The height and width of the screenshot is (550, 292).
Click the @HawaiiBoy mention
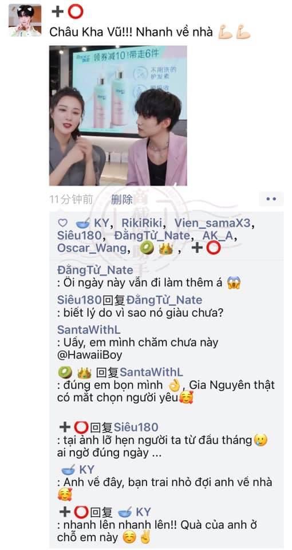90,355
